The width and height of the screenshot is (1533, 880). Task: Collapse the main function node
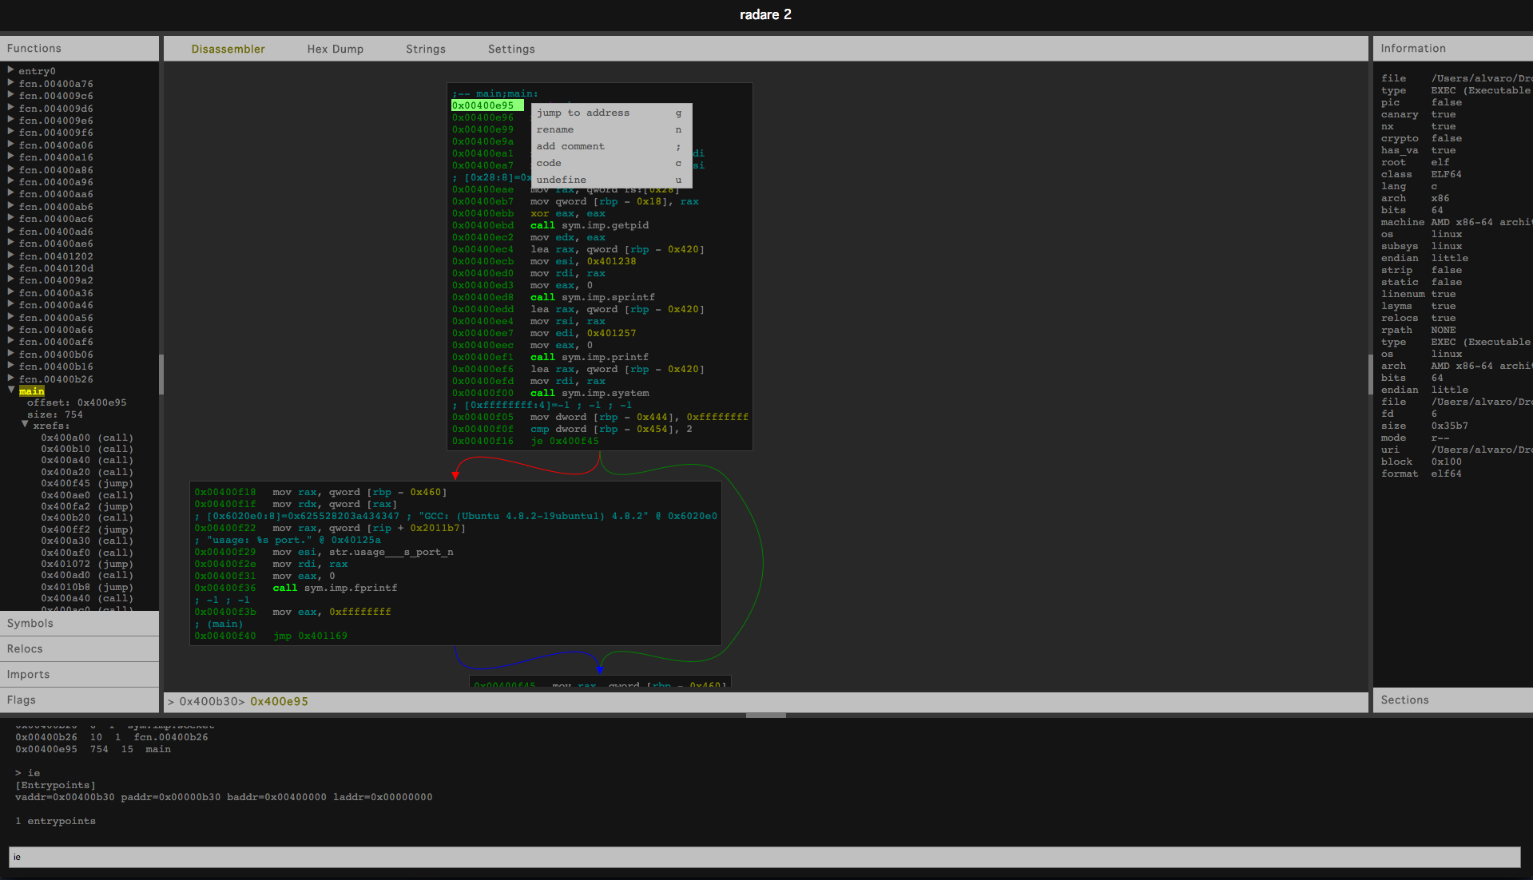[x=10, y=390]
